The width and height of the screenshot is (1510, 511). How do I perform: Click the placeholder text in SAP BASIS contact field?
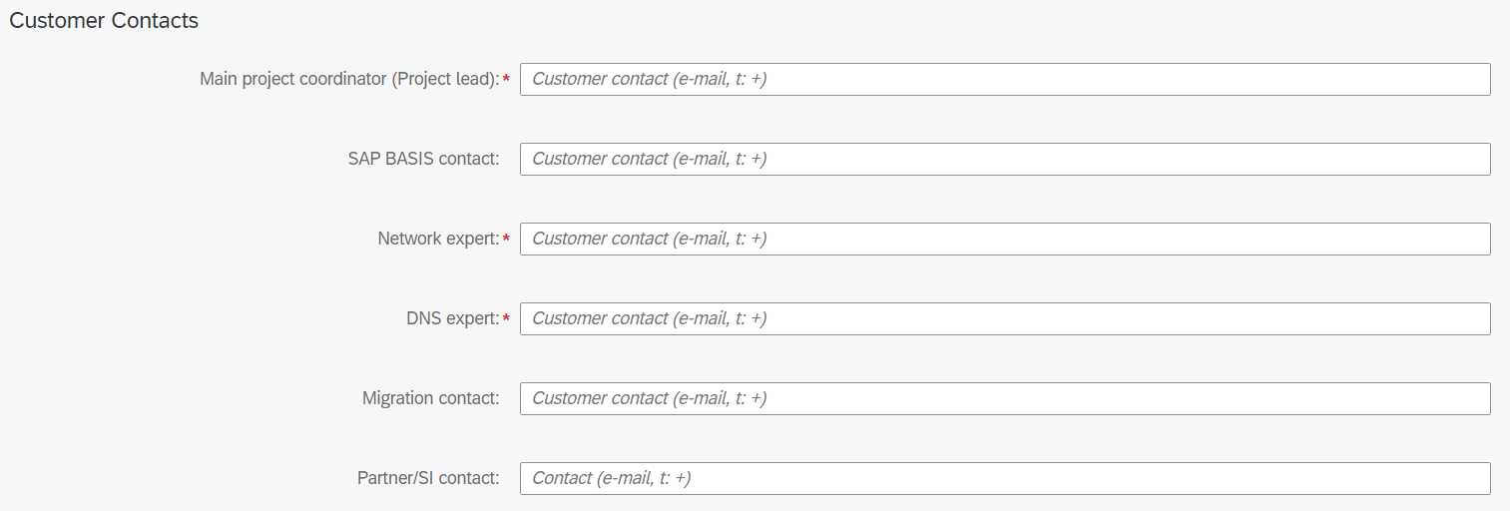[650, 159]
